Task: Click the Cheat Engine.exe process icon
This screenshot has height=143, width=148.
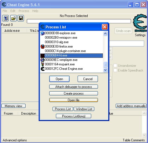Action: point(43,69)
